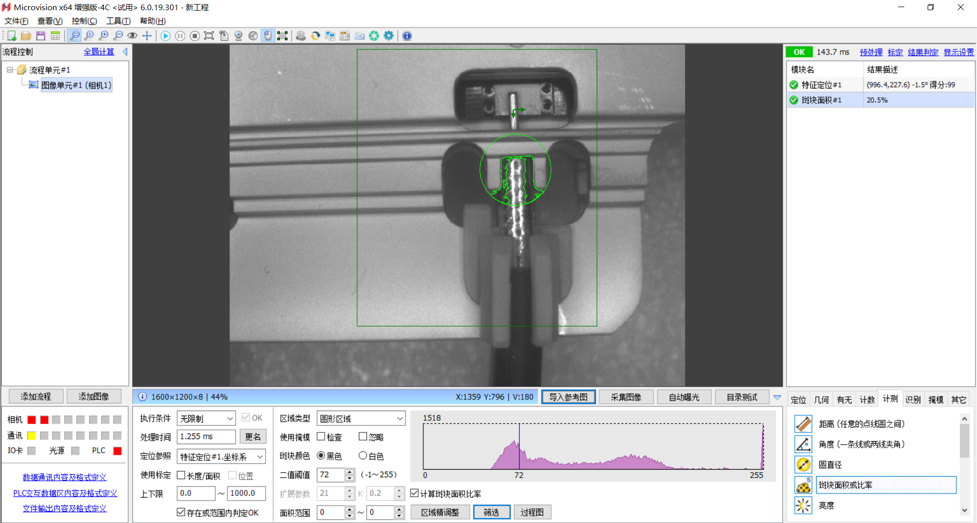Select the circle diameter tool icon
This screenshot has height=523, width=977.
[x=803, y=464]
